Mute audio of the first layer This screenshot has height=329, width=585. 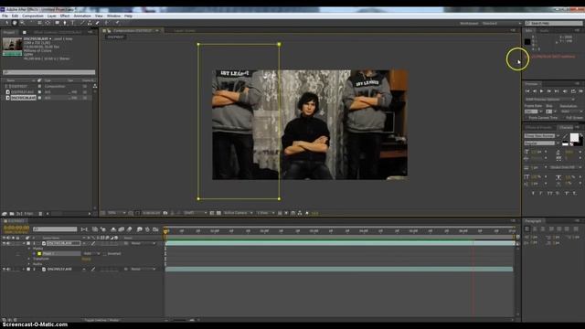pos(8,243)
